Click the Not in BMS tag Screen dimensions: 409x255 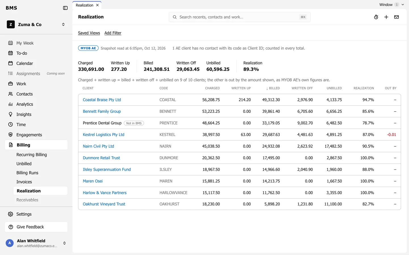[x=134, y=123]
